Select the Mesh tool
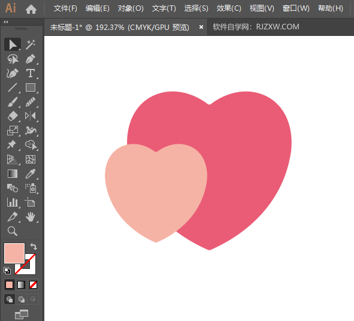Screen dimensions: 354x321 click(x=31, y=159)
